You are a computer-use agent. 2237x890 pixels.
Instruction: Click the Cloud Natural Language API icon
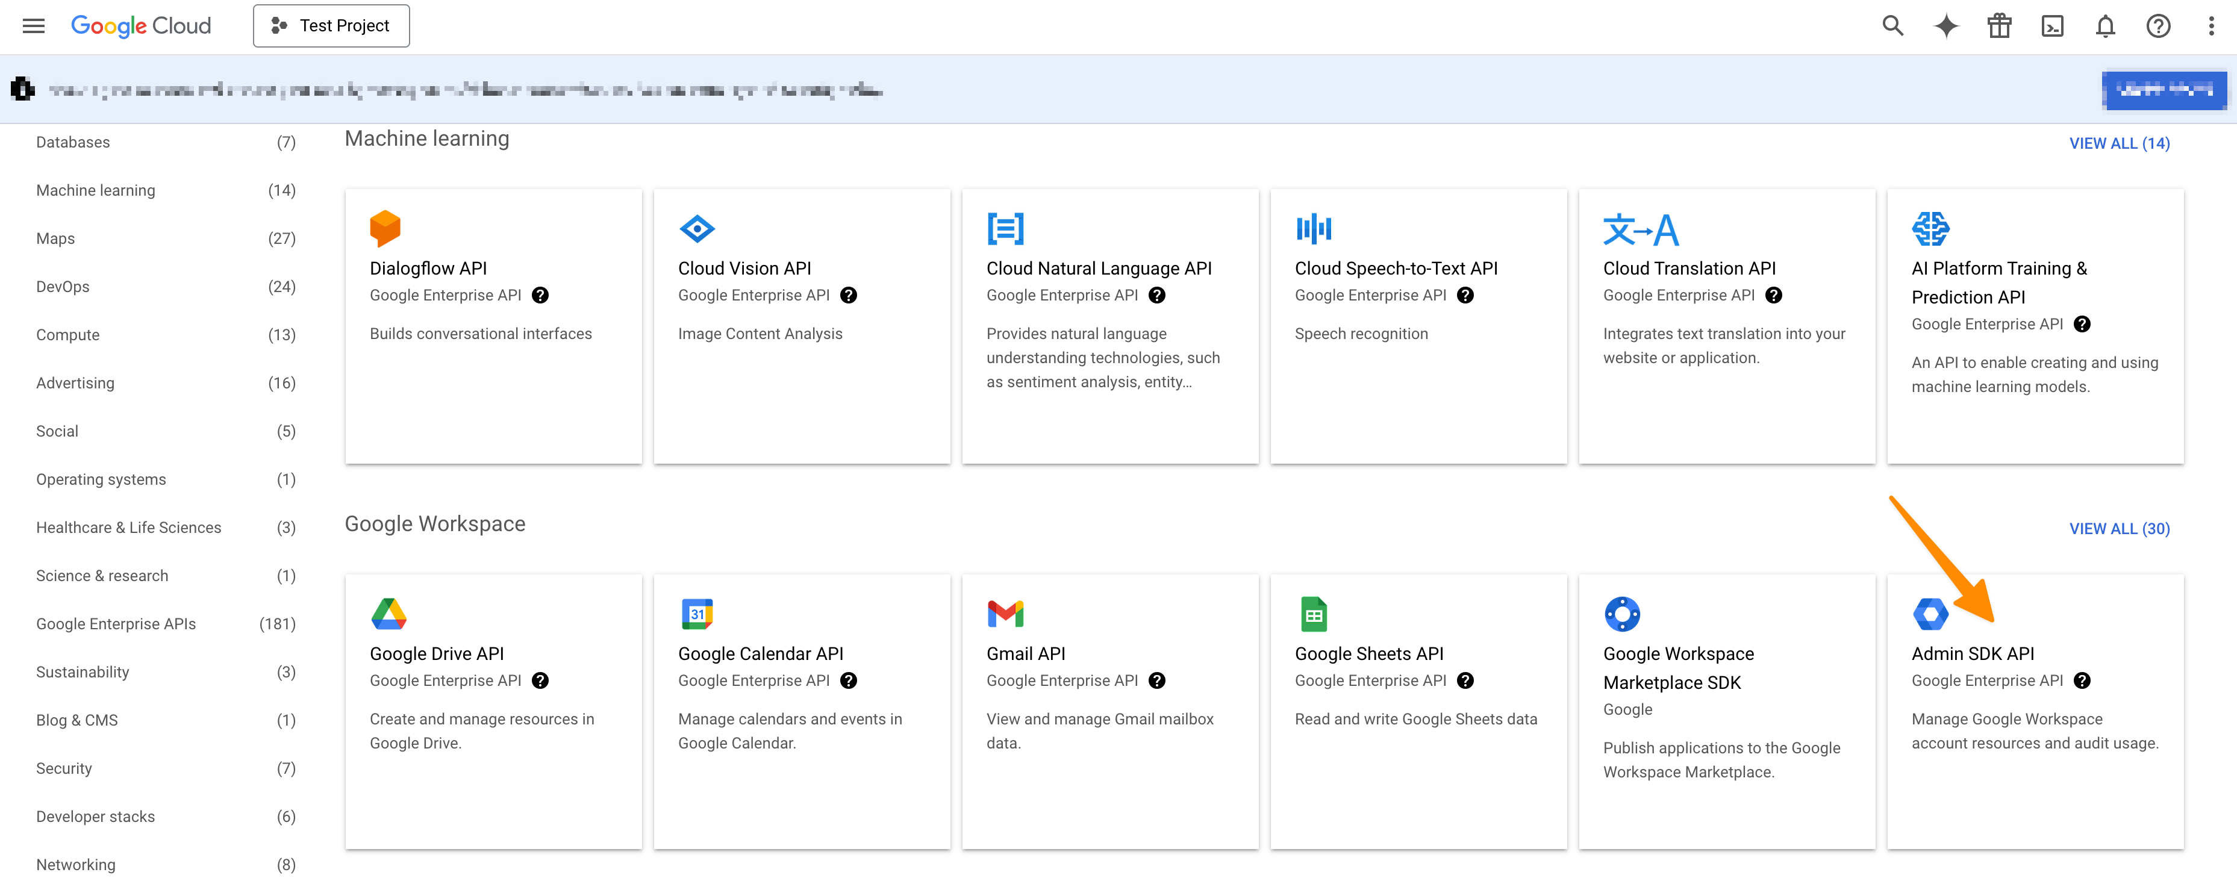tap(1006, 229)
